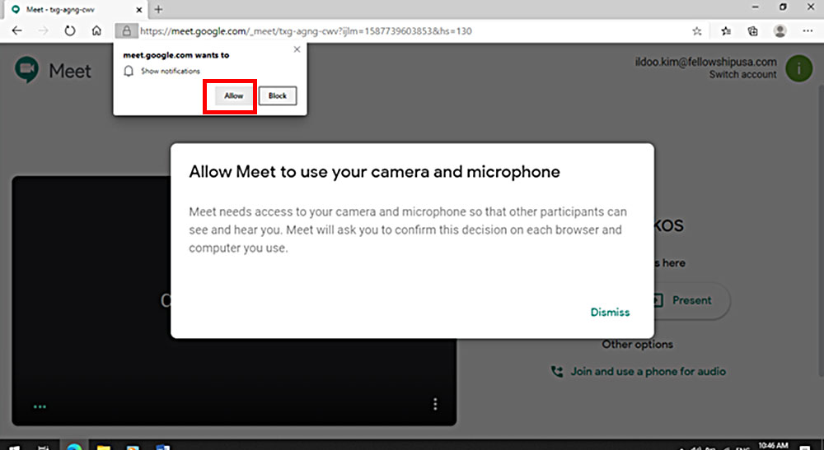Click the Present button
This screenshot has width=824, height=450.
pos(687,300)
